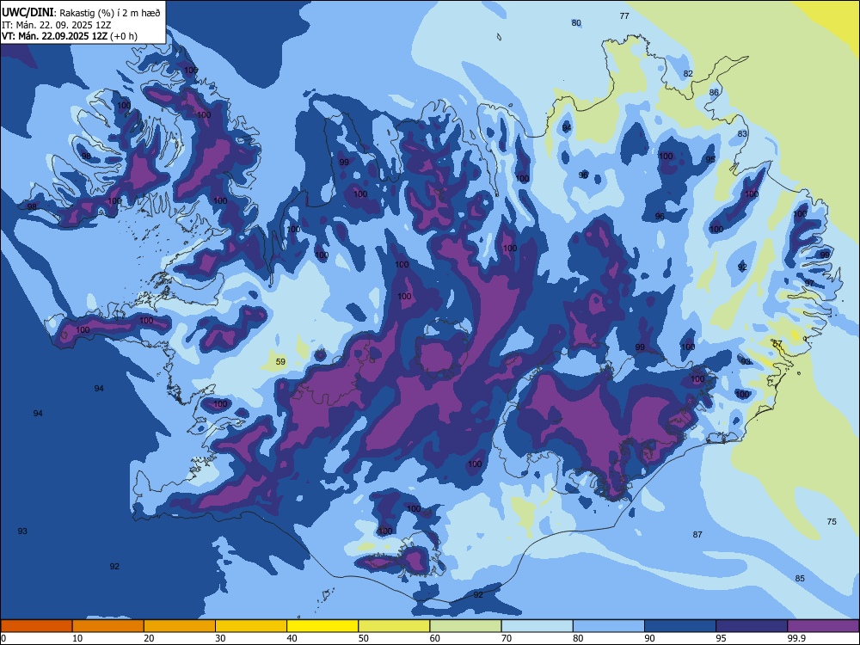
Task: Click the '70' tick label on the color scale
Action: coord(507,638)
